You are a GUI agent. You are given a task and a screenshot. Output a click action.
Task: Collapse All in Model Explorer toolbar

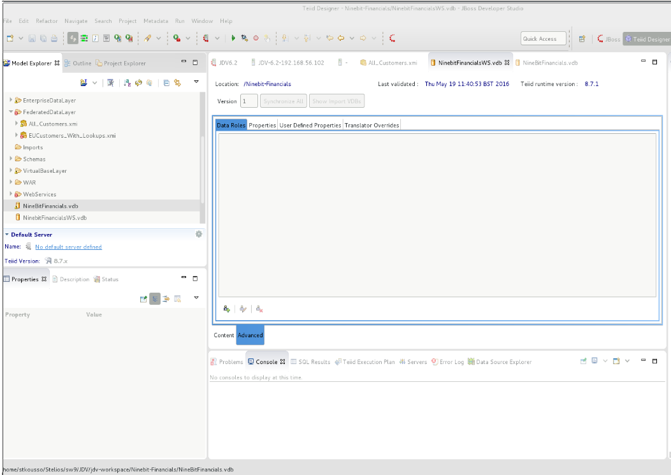(x=166, y=83)
